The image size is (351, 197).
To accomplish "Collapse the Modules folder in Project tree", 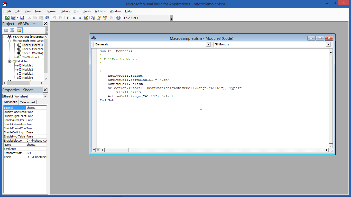I will pyautogui.click(x=10, y=61).
